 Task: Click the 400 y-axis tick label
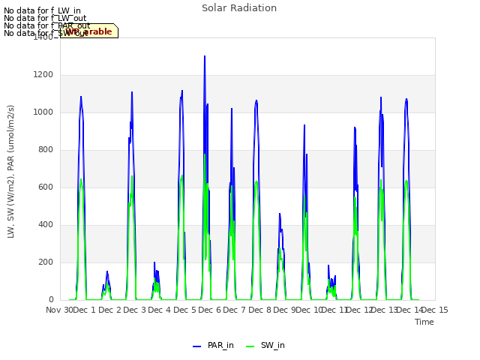point(46,225)
